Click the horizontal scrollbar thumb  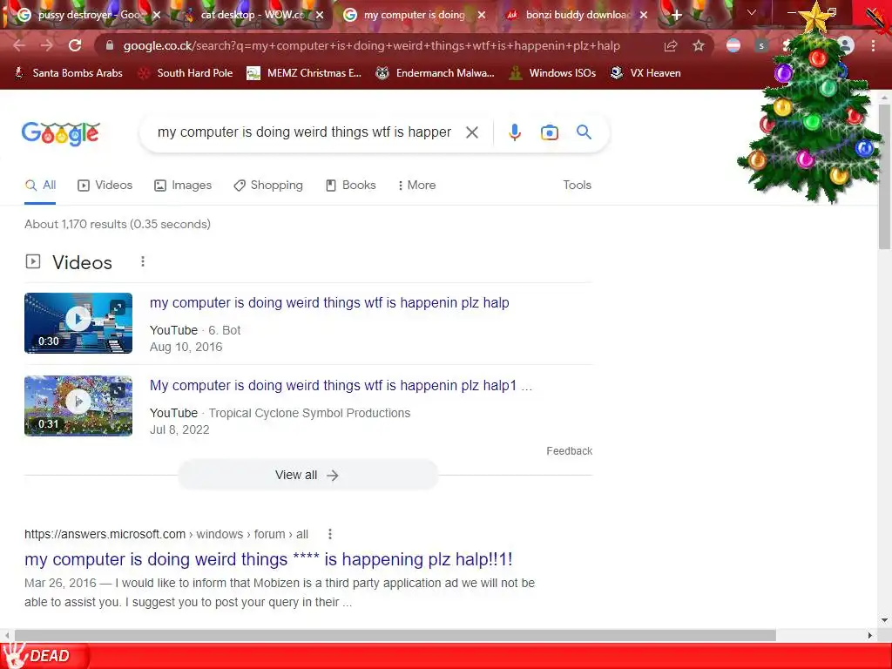tap(395, 635)
